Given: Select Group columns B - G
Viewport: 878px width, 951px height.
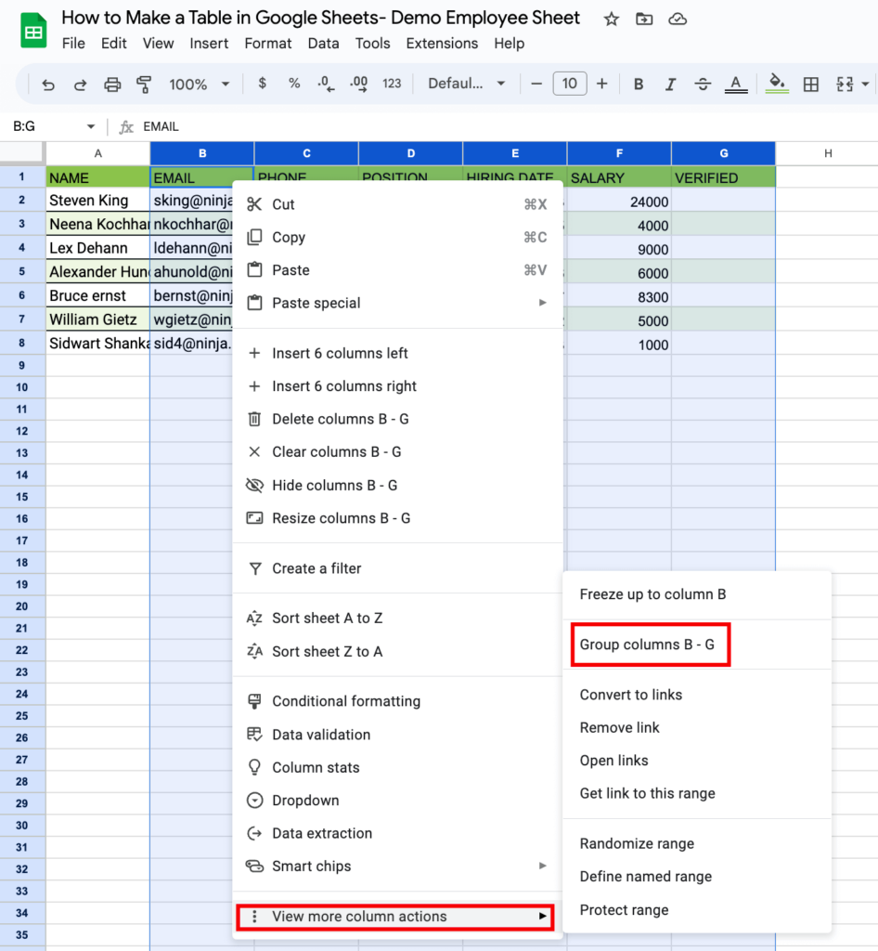Looking at the screenshot, I should [x=697, y=645].
